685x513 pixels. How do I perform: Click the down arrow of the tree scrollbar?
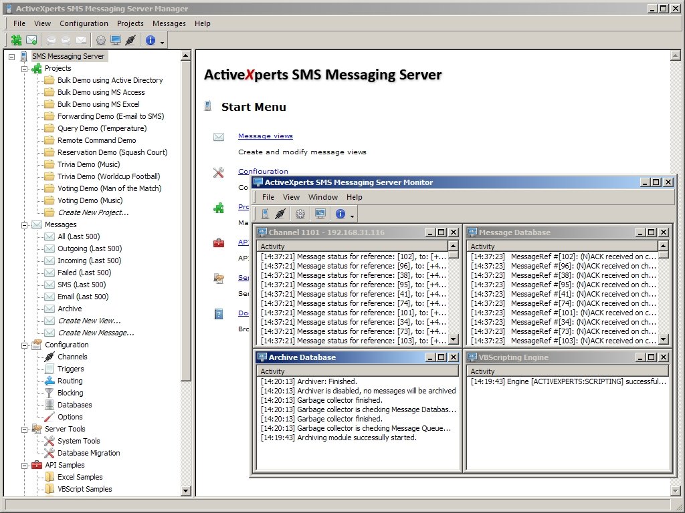(x=186, y=491)
